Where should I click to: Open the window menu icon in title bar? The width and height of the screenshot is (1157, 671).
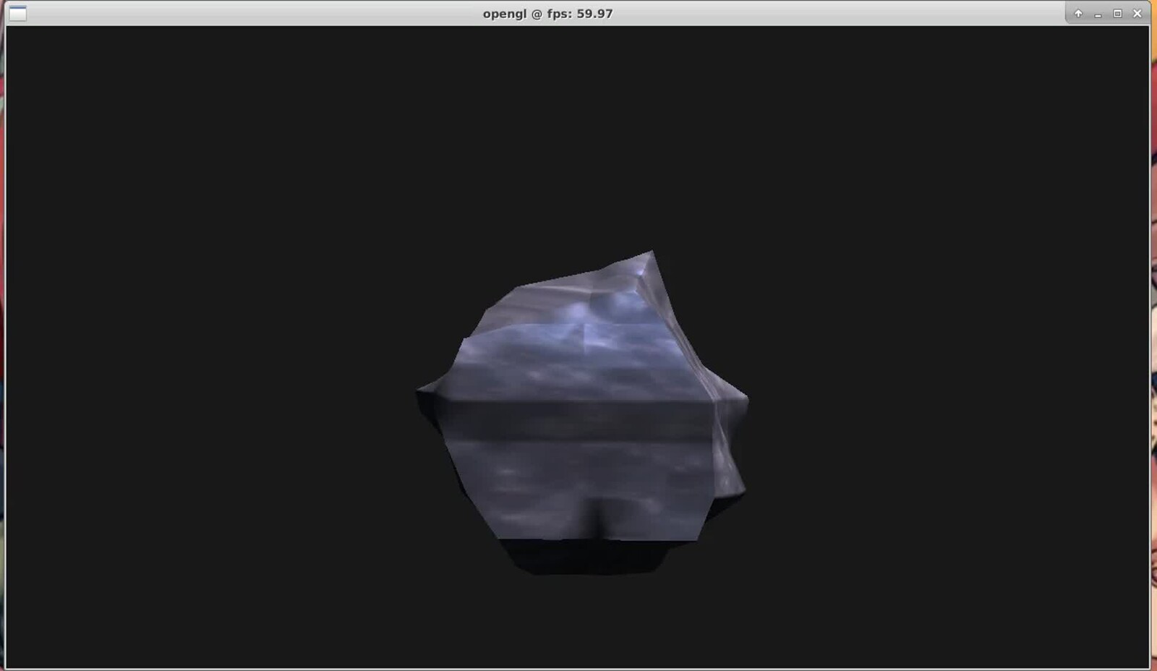tap(17, 13)
